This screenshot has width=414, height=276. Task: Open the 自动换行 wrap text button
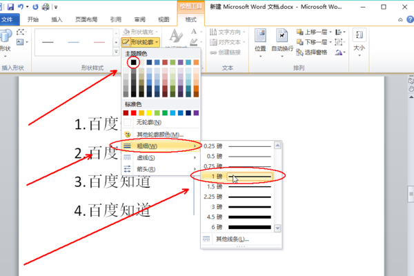[x=282, y=43]
